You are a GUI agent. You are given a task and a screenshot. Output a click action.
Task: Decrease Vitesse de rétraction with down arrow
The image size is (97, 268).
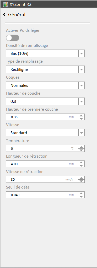(x=81, y=181)
